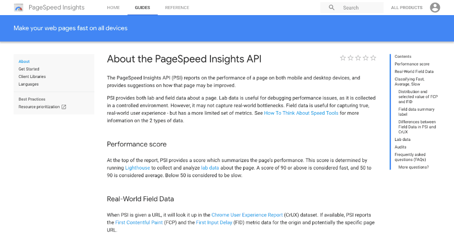The image size is (454, 238).
Task: Open the First Input Delay link
Action: click(x=214, y=222)
